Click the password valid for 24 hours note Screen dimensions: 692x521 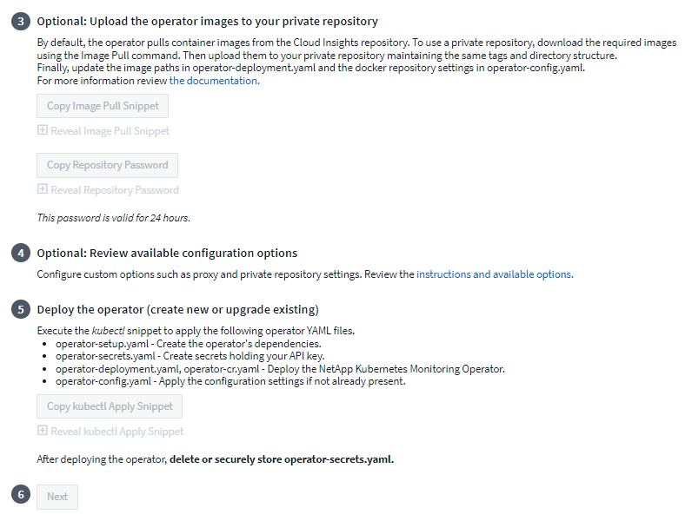click(x=113, y=217)
